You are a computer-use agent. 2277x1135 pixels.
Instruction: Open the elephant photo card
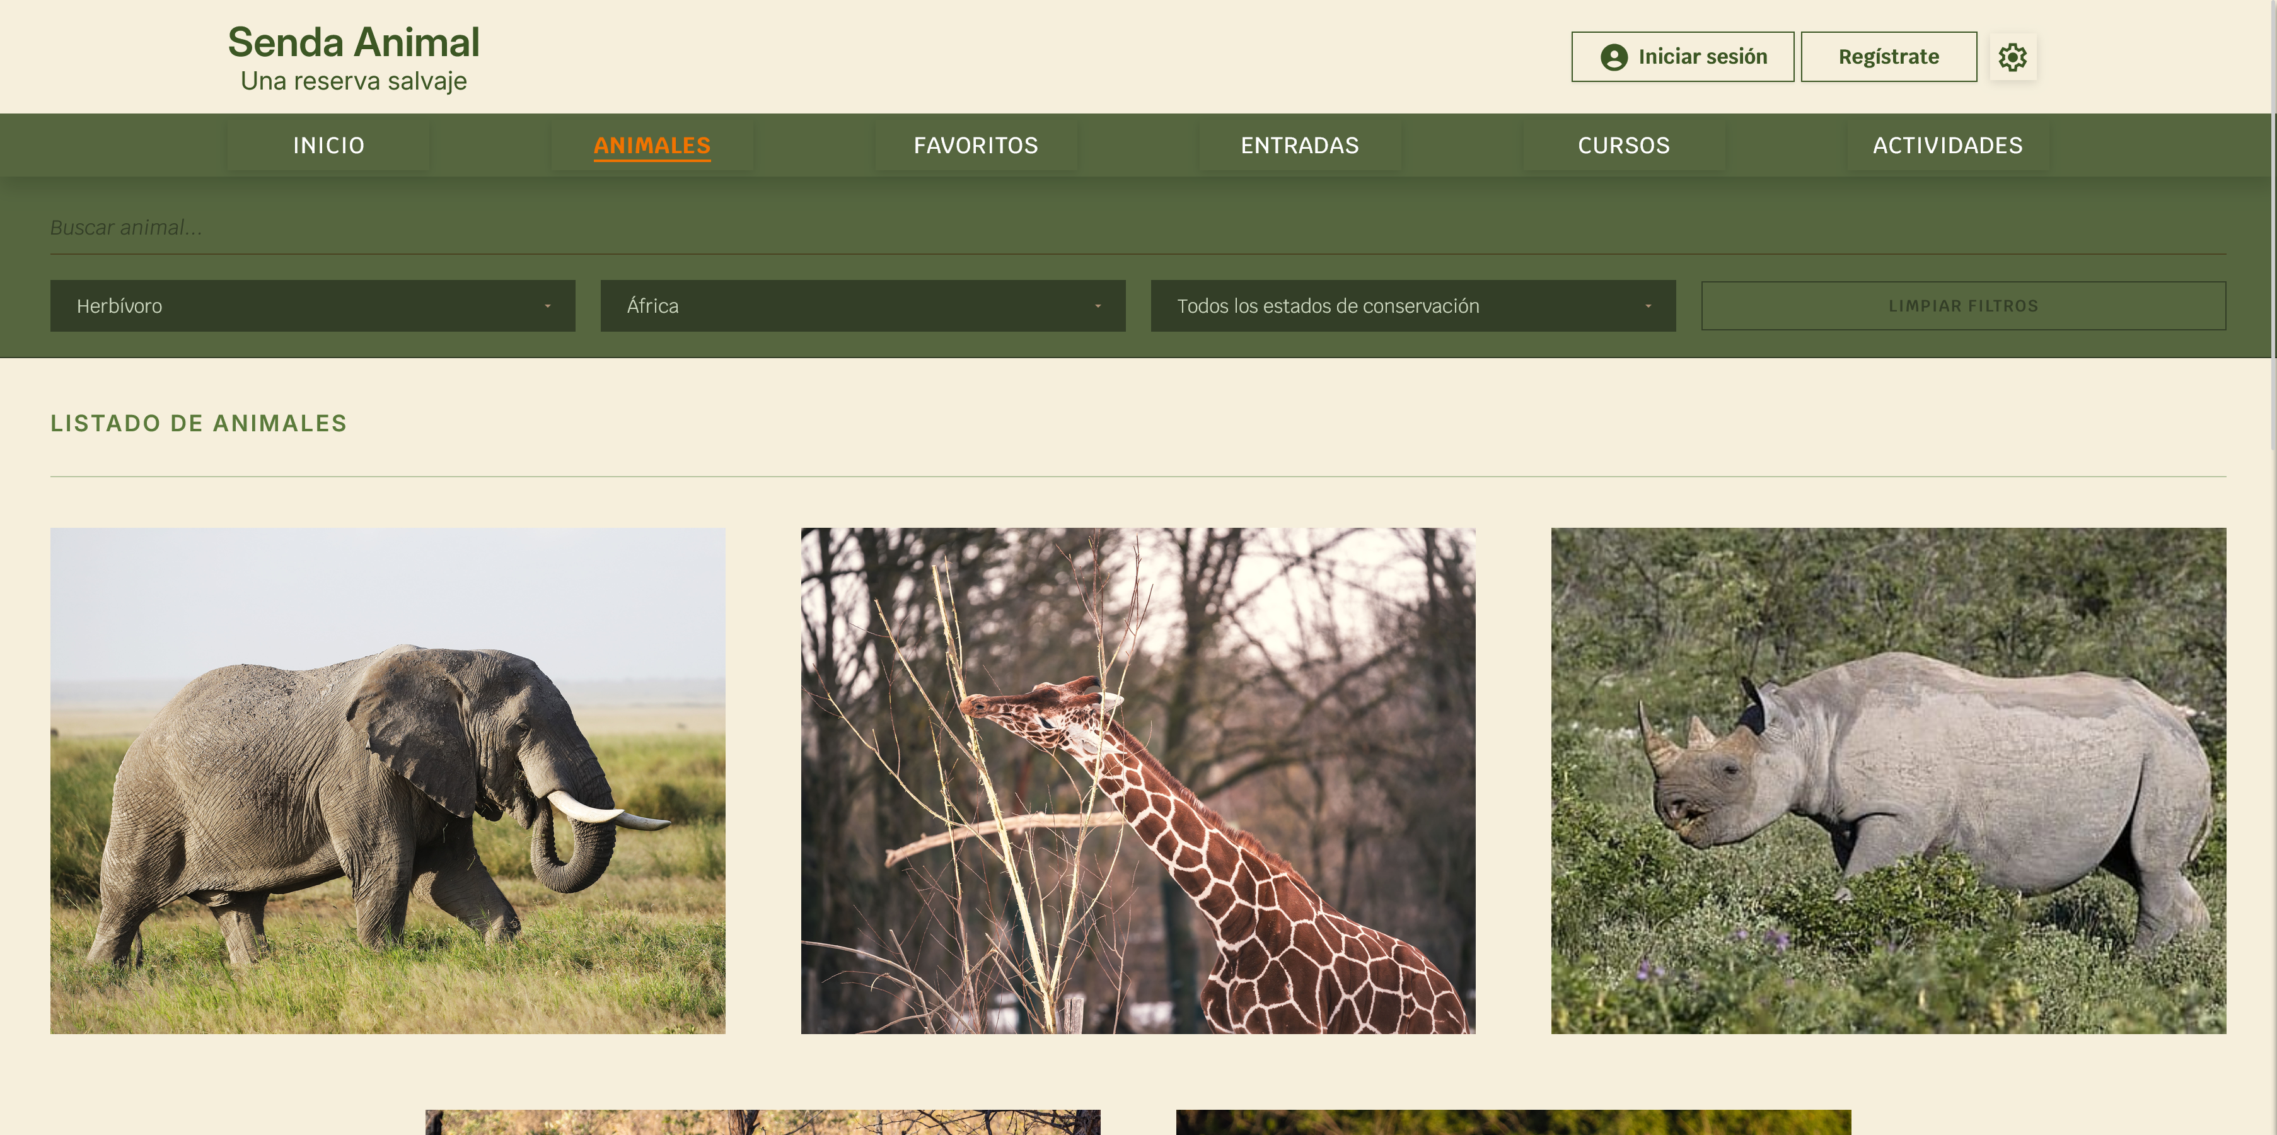[388, 781]
